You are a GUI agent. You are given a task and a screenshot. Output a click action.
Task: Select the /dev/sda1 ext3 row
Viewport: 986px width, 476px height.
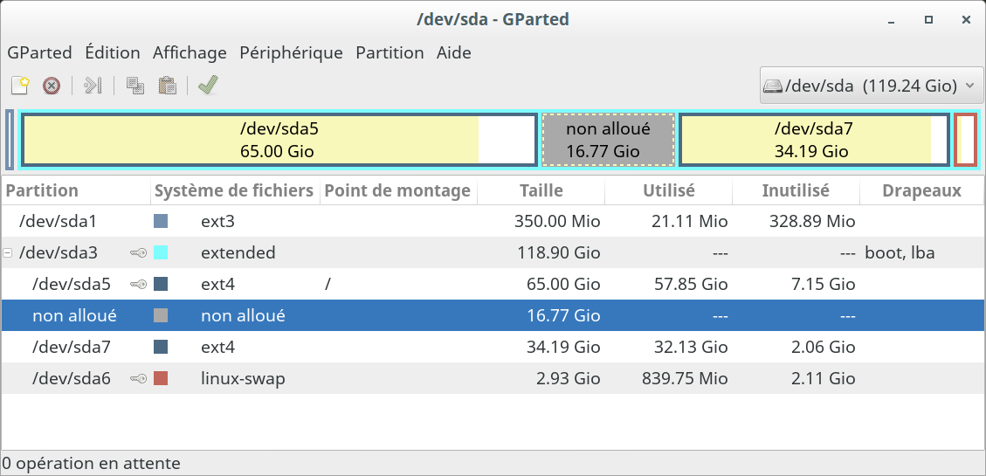pyautogui.click(x=493, y=221)
